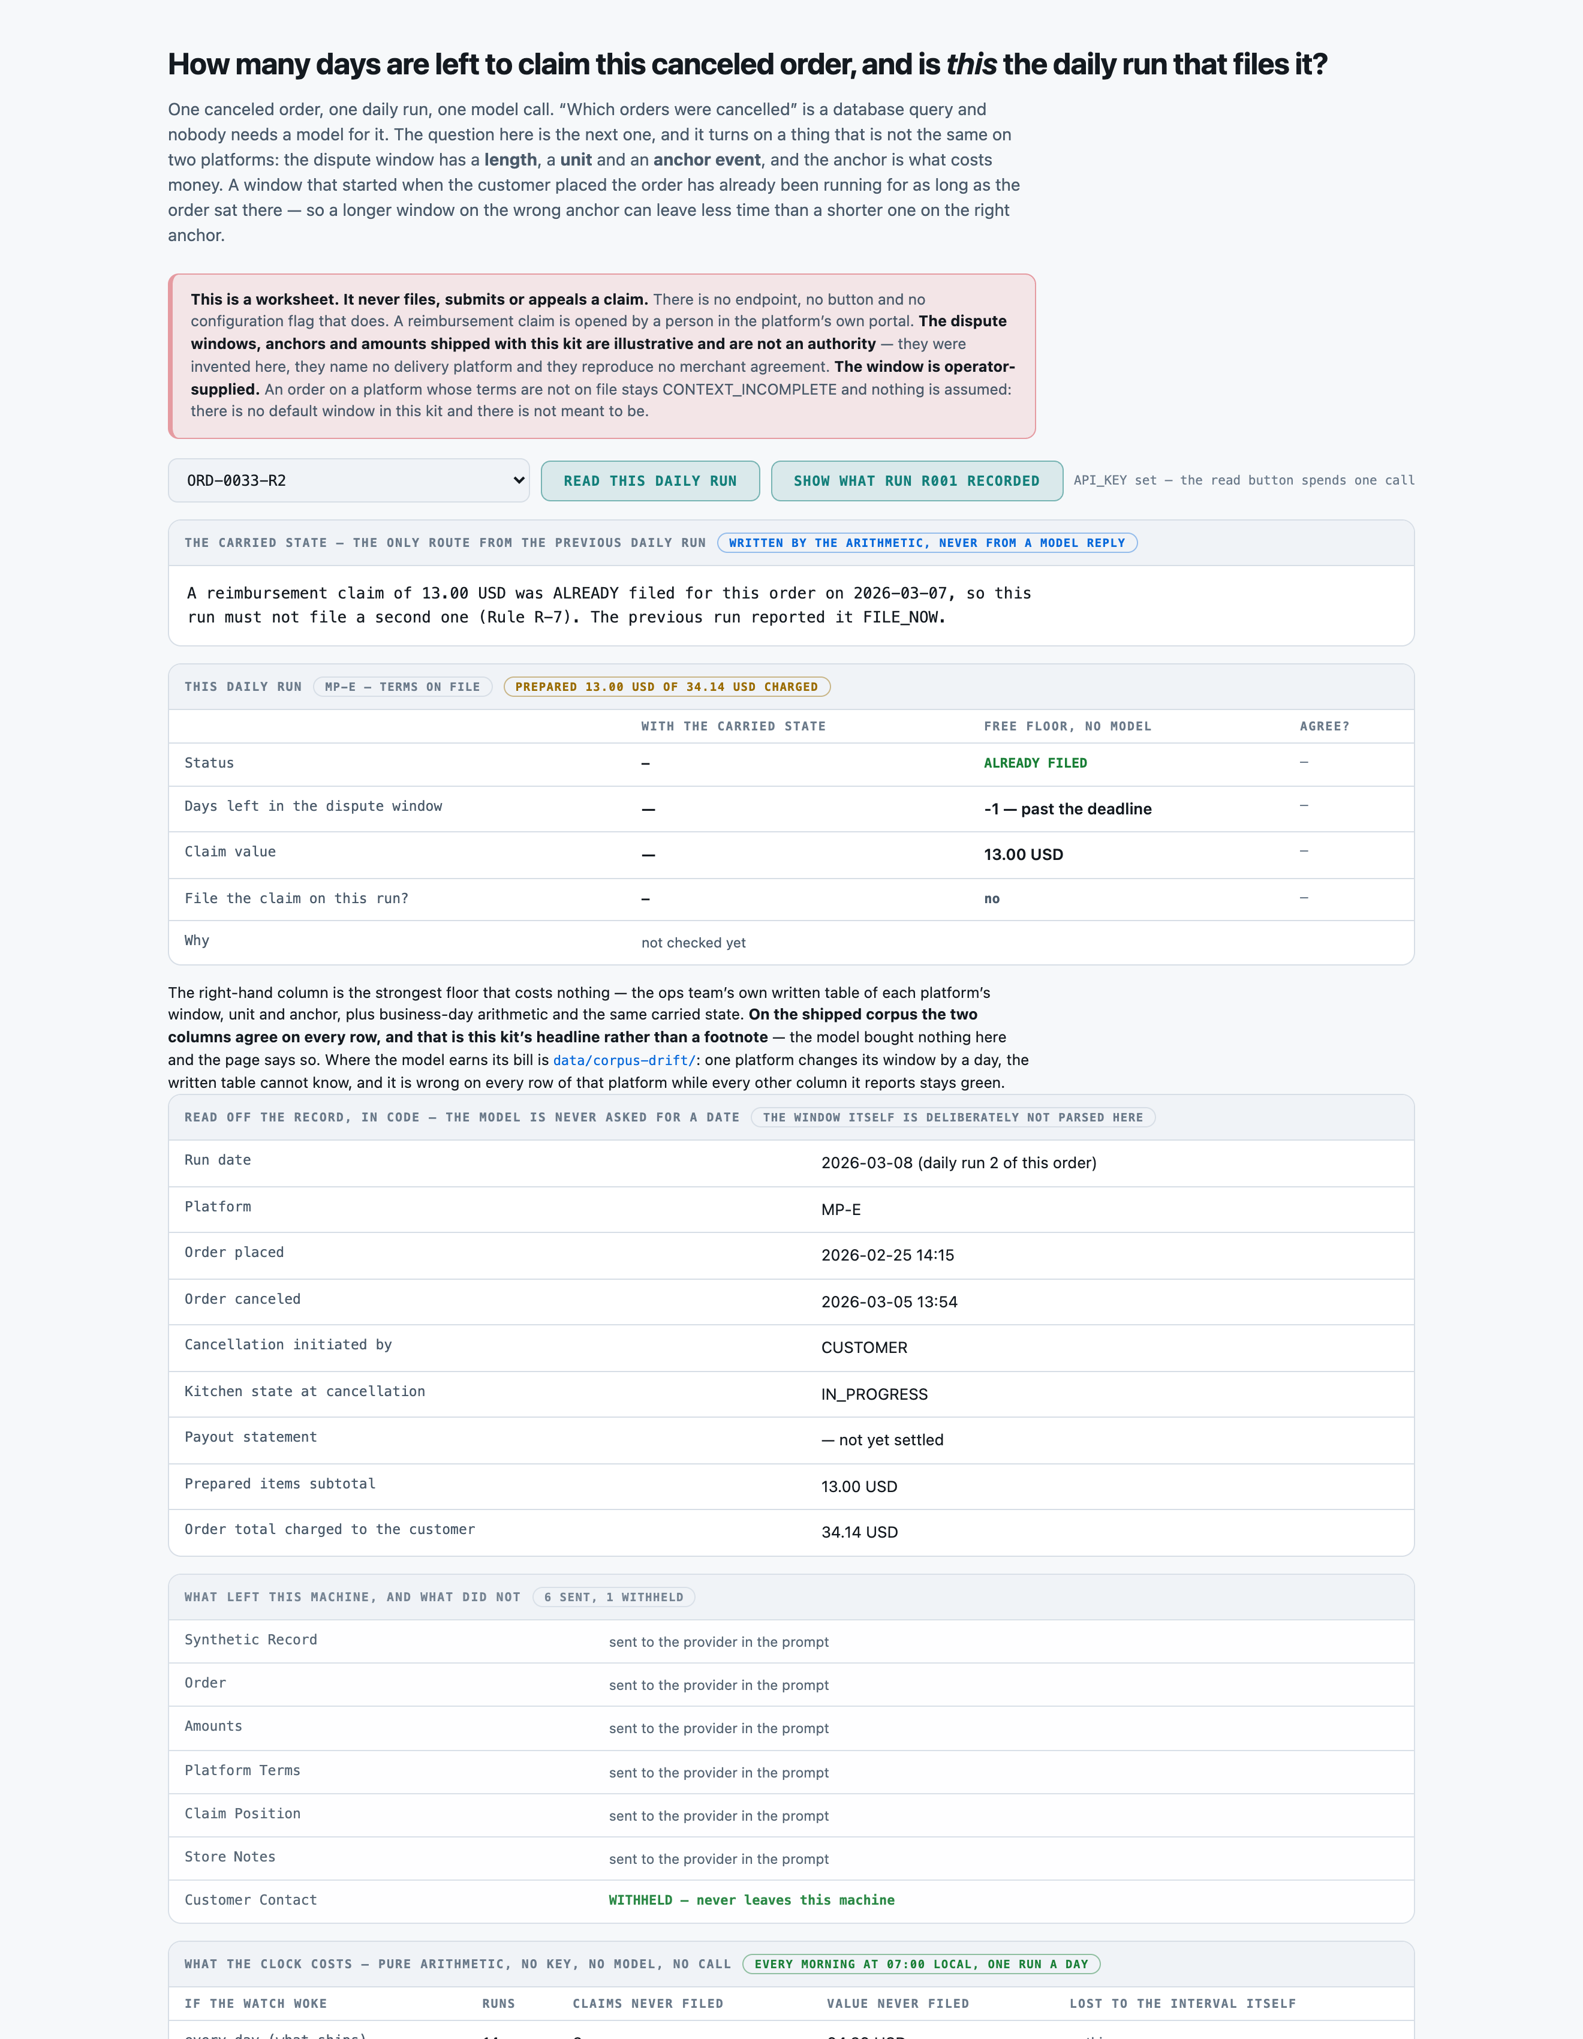This screenshot has height=2039, width=1583.
Task: Click the red worksheet warning notice box
Action: point(602,356)
